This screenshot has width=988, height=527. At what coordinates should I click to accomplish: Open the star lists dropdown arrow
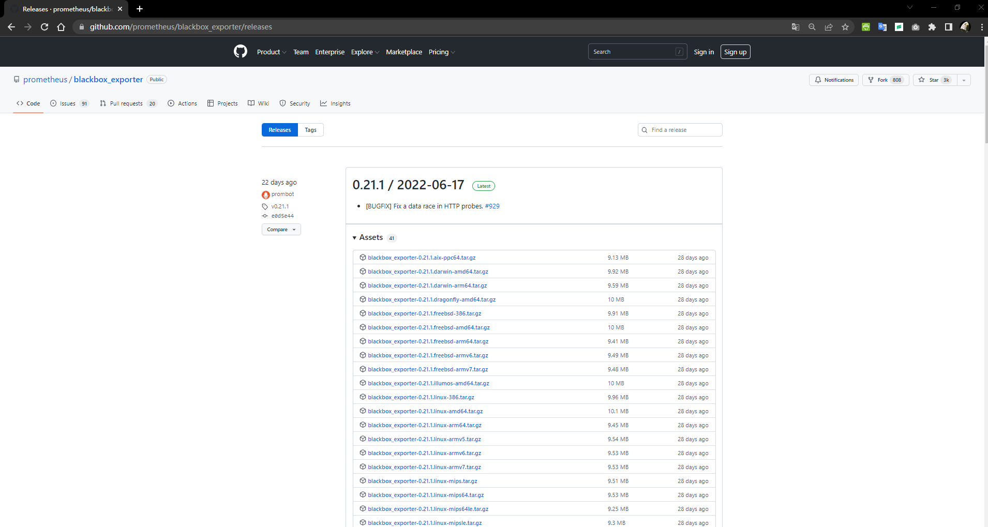pos(964,80)
